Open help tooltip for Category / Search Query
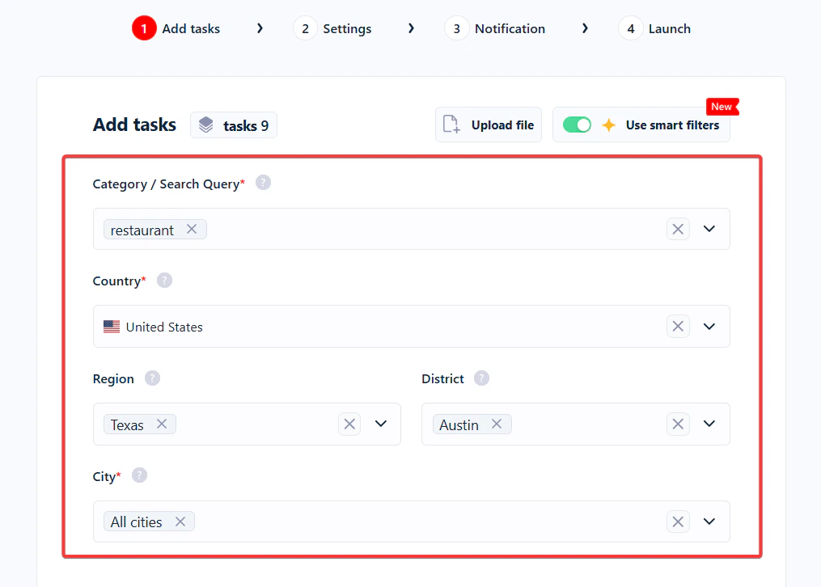821x587 pixels. pos(263,183)
